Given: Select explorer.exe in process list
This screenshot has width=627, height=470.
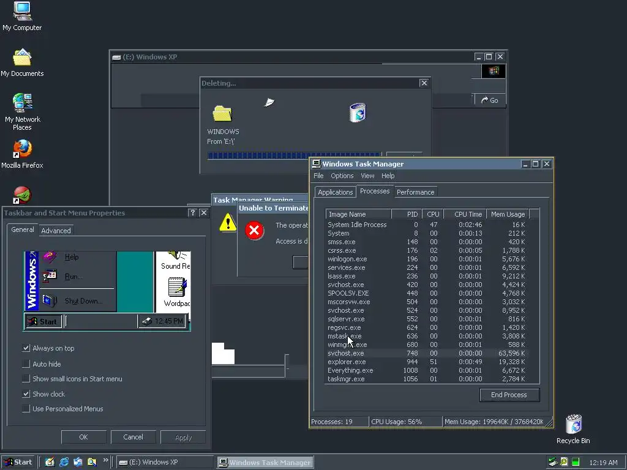Looking at the screenshot, I should [x=426, y=362].
